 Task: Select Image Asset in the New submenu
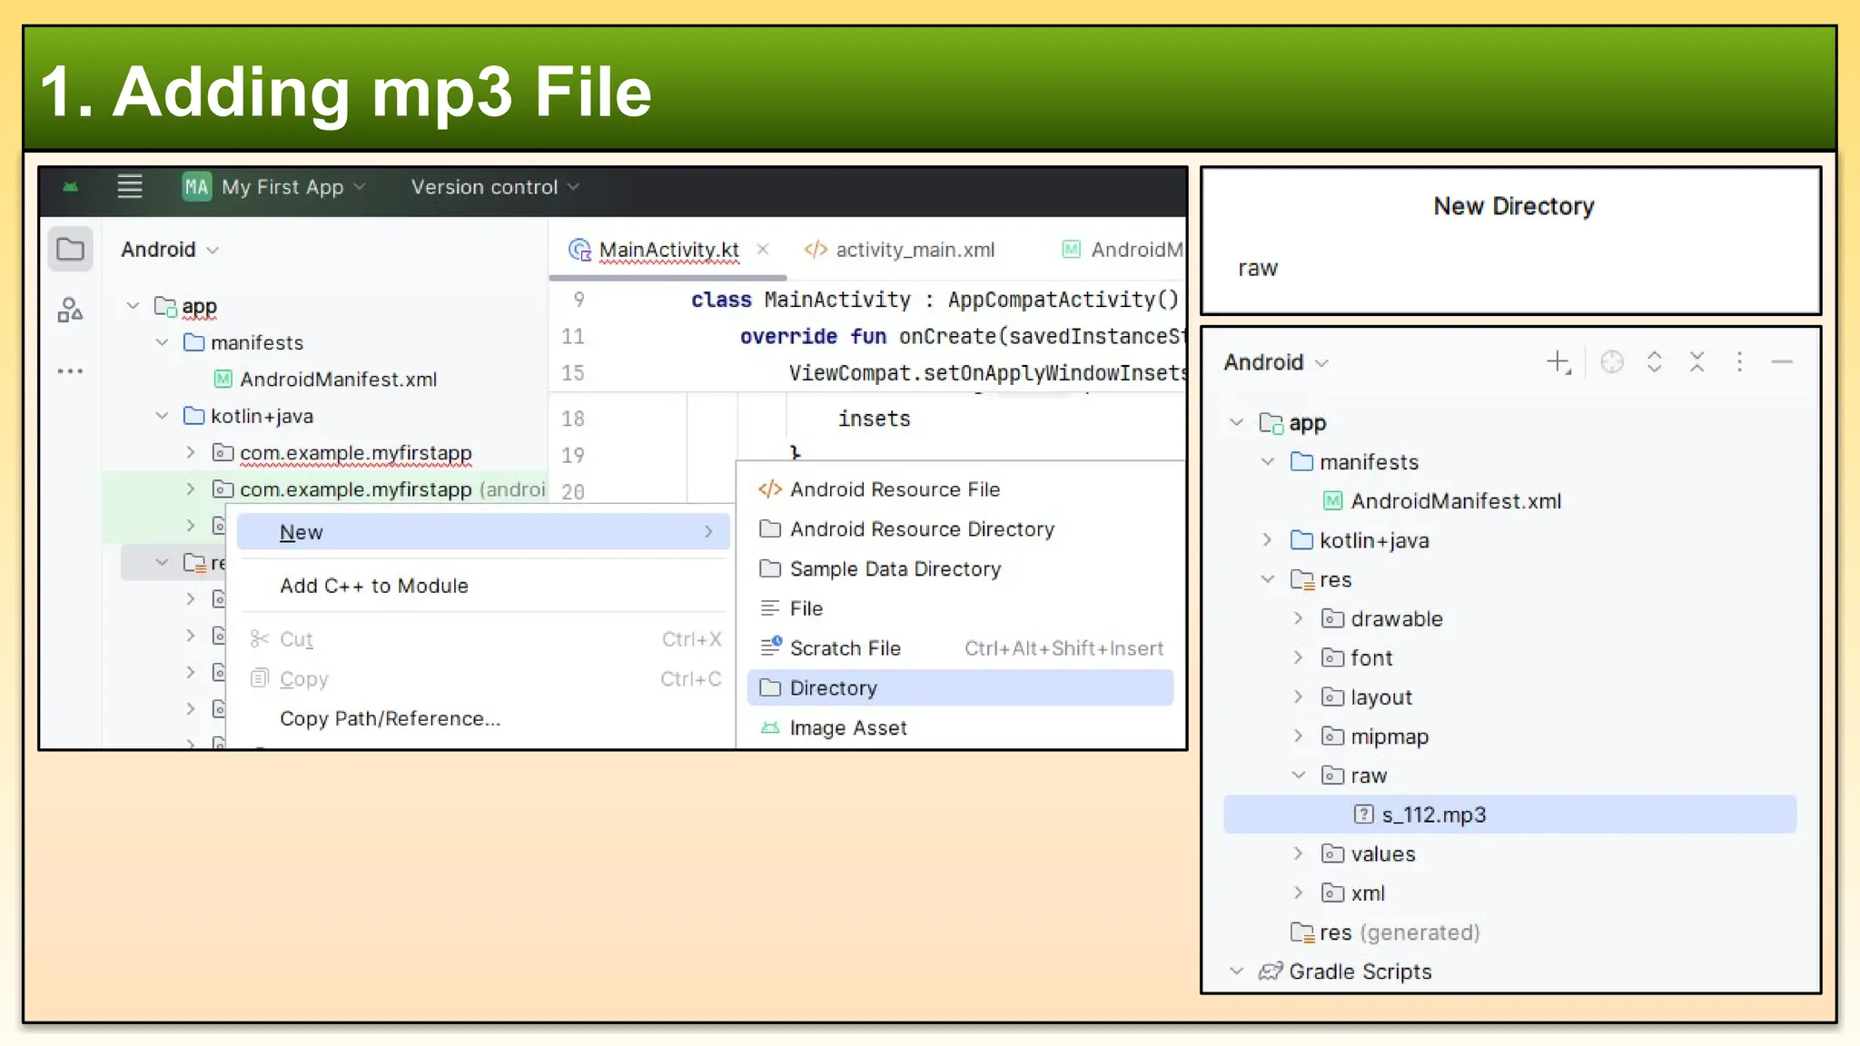coord(848,728)
